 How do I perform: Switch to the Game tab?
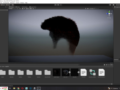pyautogui.click(x=17, y=7)
